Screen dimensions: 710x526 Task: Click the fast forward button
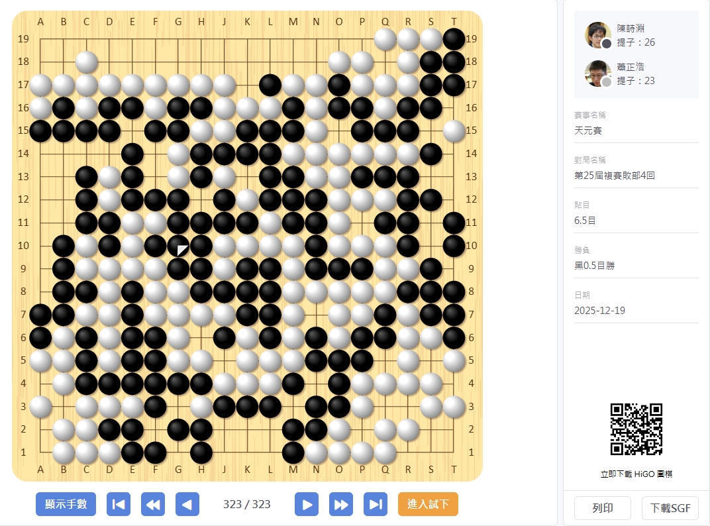coord(341,504)
